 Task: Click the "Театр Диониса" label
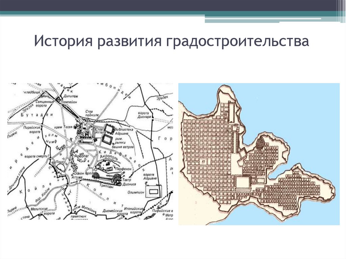click(x=129, y=182)
